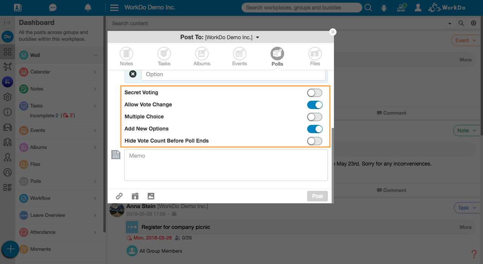Select the Polls post tab
This screenshot has height=264, width=483.
(x=277, y=57)
